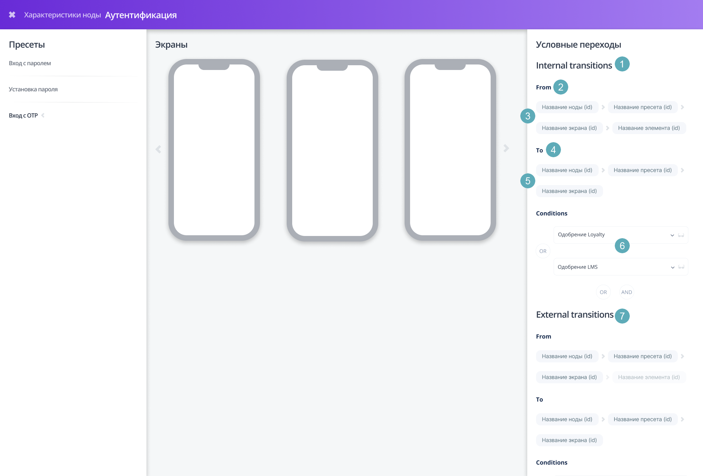Click the Conditions label under External transitions
703x476 pixels.
point(552,462)
